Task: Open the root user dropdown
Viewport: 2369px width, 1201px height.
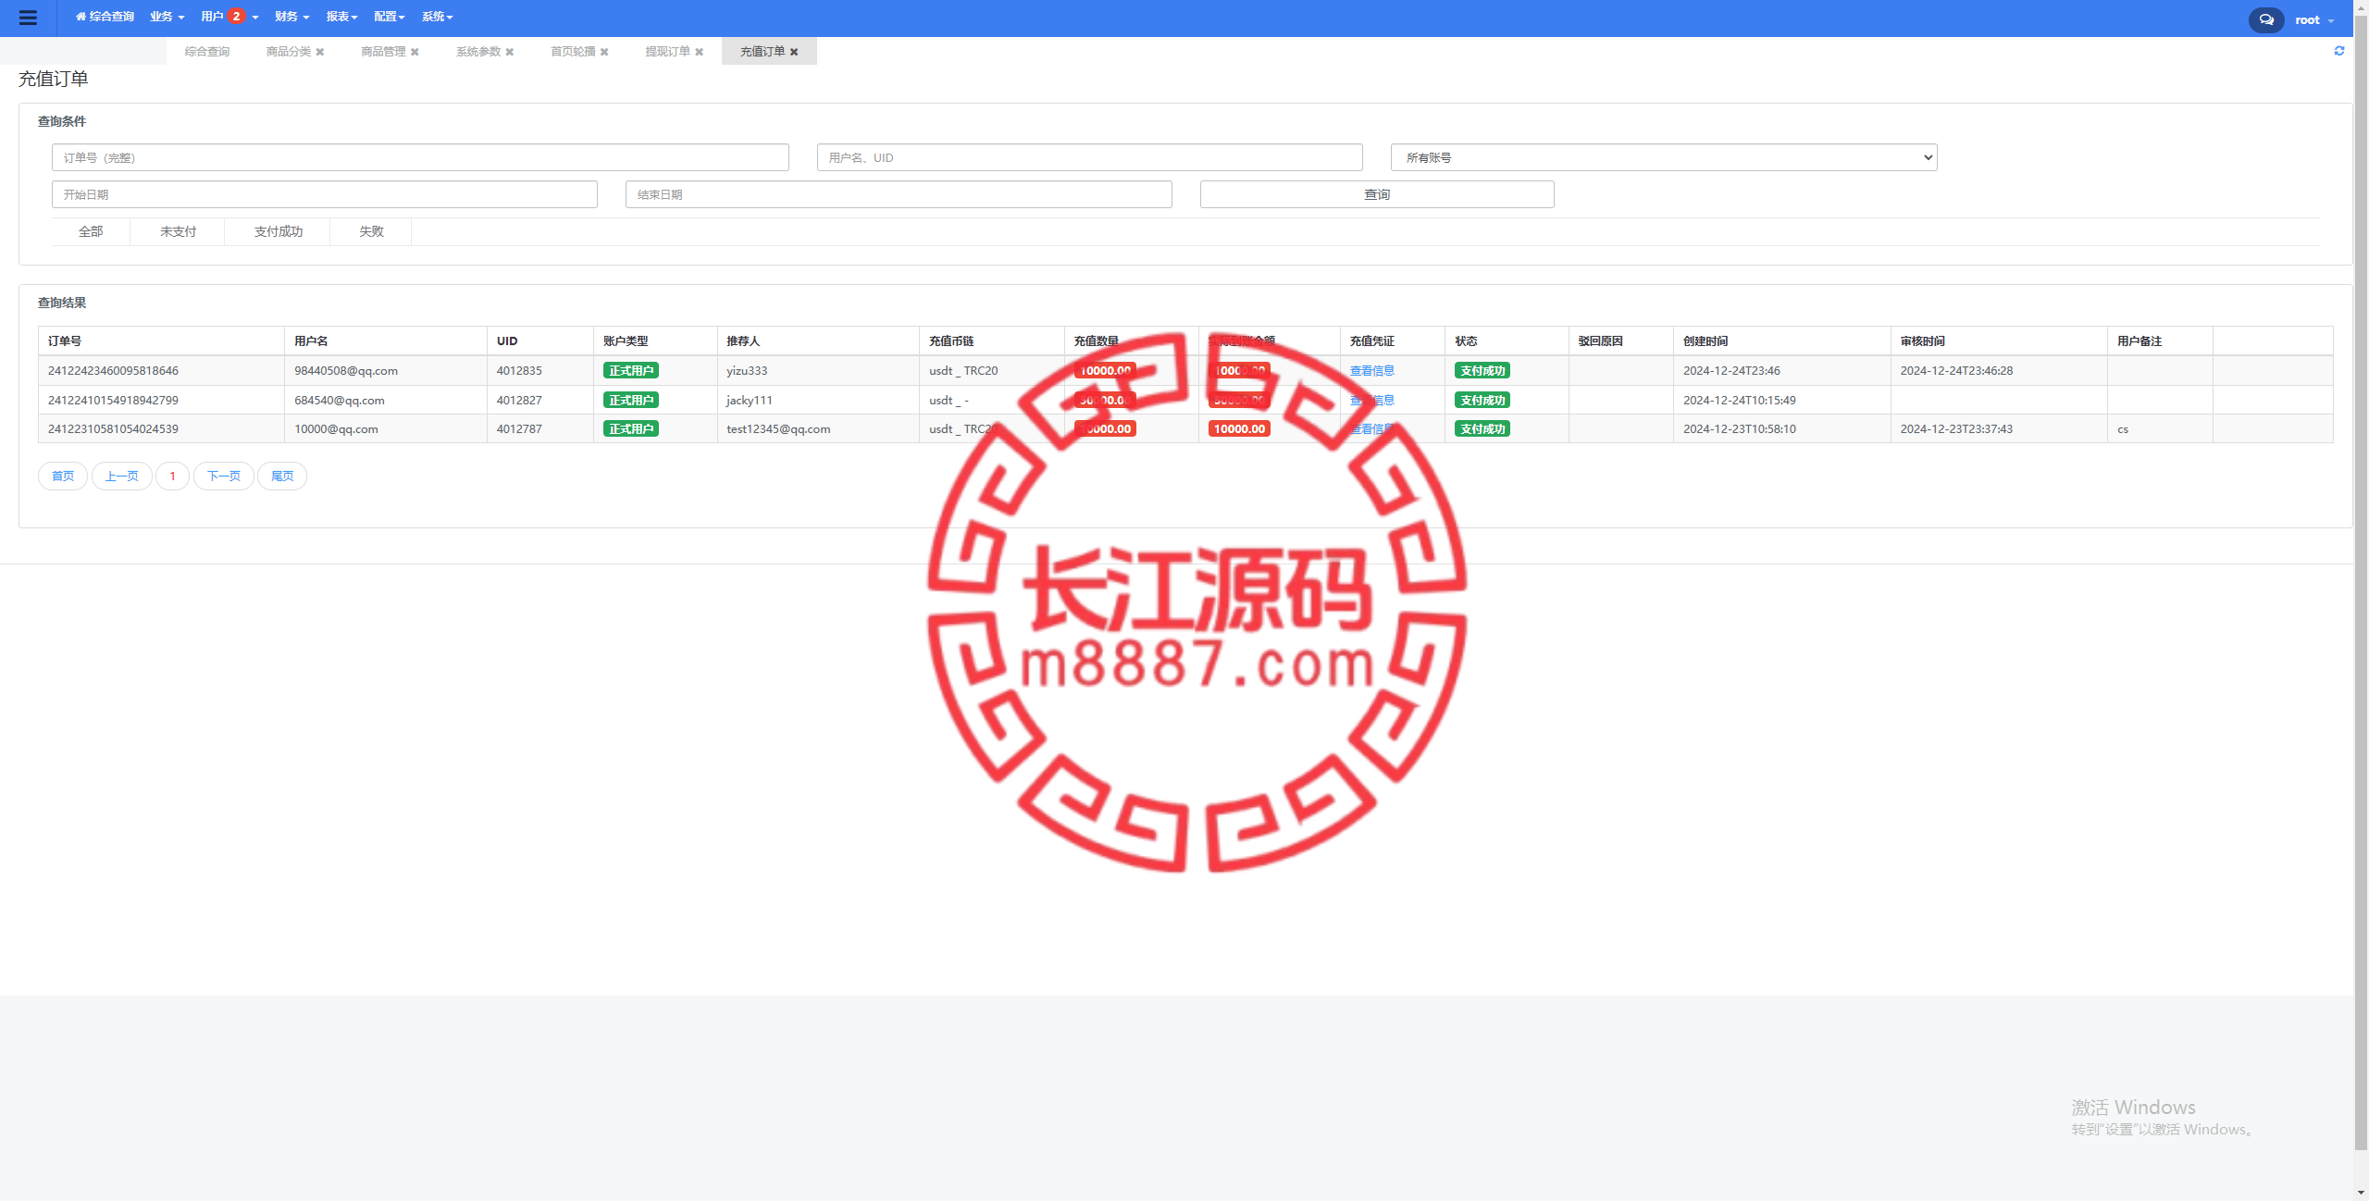Action: click(x=2314, y=19)
